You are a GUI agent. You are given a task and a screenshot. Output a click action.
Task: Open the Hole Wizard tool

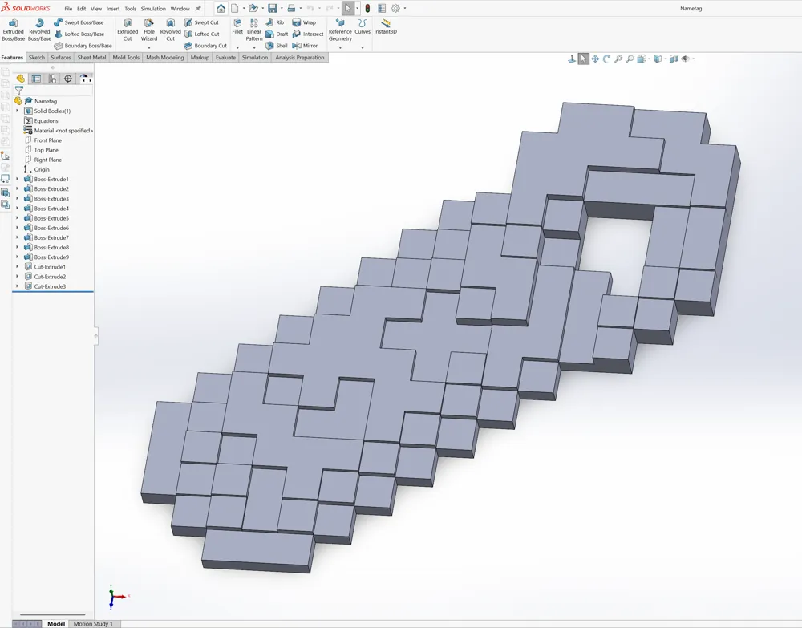click(149, 30)
